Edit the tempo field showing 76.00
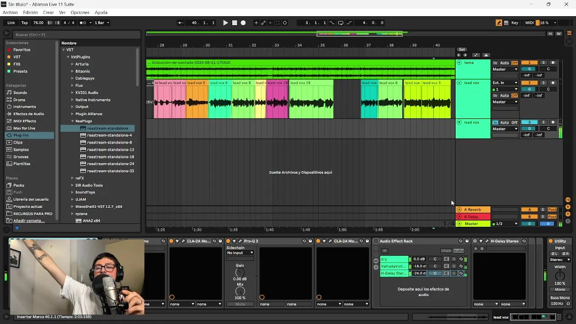This screenshot has width=576, height=324. pos(38,22)
